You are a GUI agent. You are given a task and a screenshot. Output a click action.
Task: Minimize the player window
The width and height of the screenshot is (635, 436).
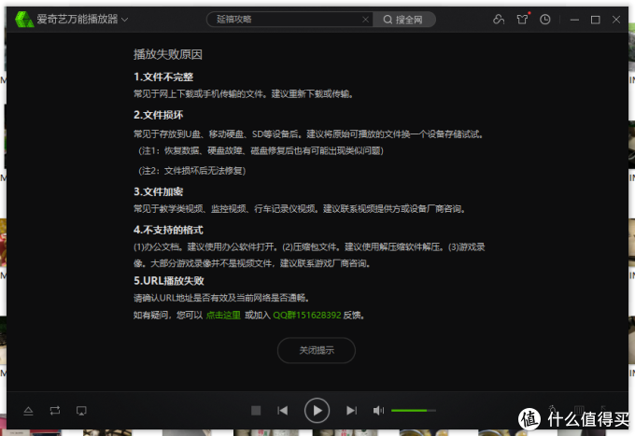tap(574, 20)
